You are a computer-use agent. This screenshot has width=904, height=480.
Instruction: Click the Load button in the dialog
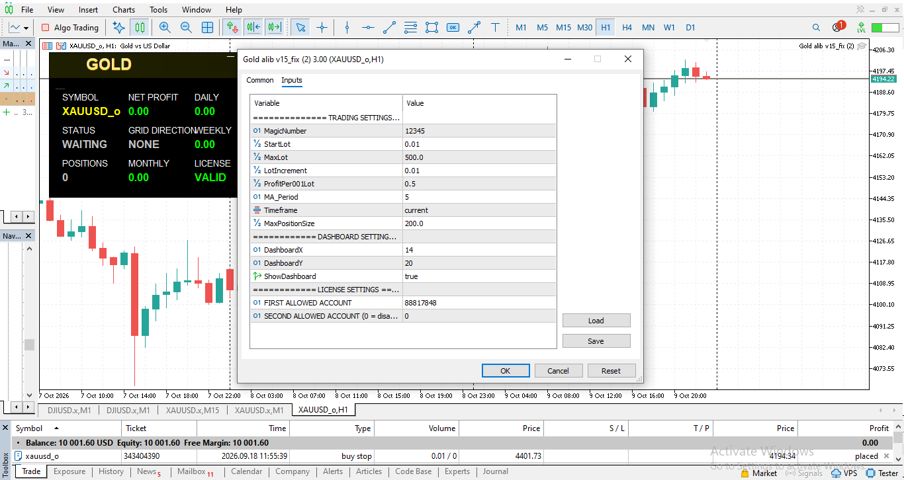tap(596, 321)
